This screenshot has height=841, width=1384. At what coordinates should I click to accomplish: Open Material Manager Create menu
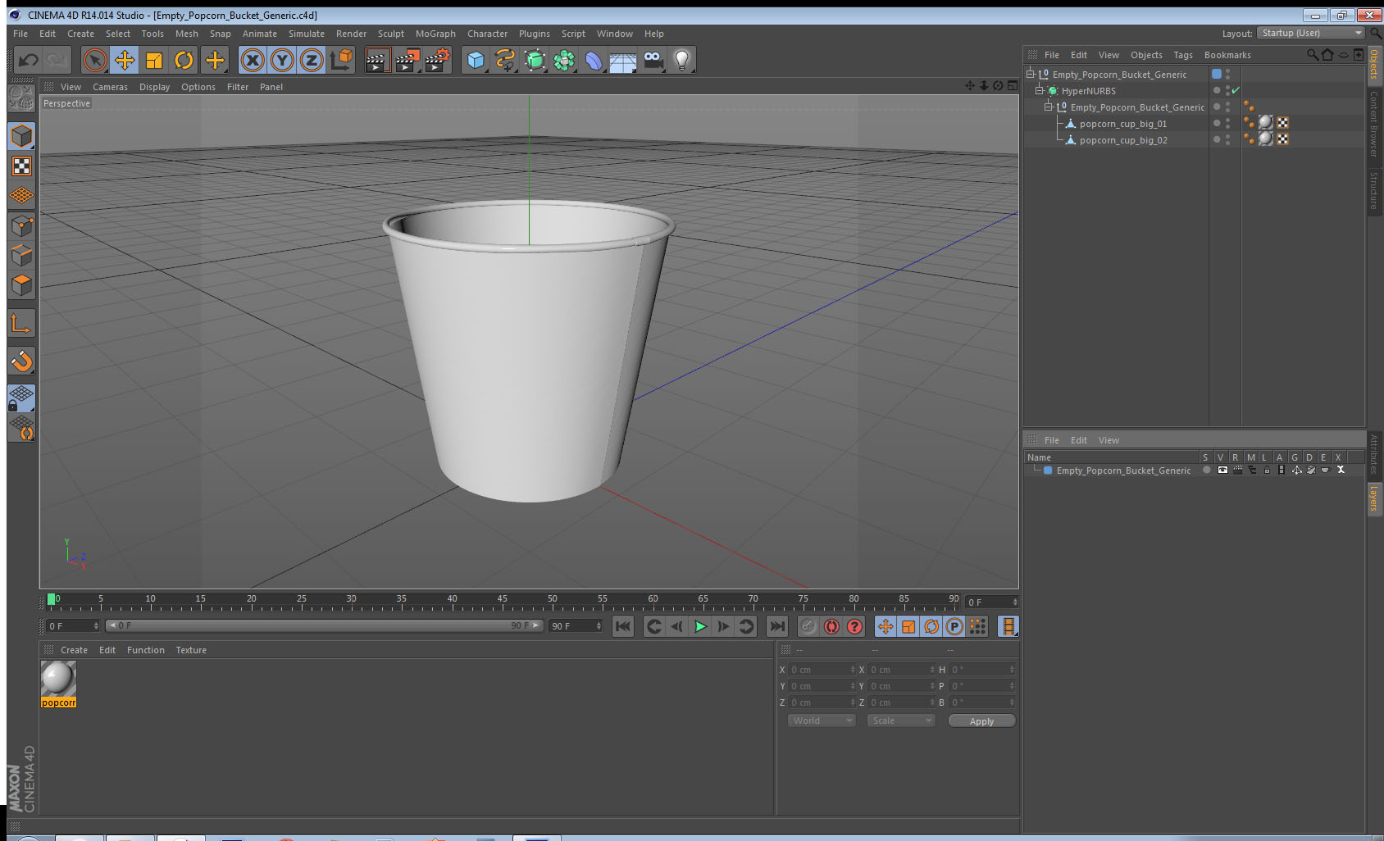(74, 650)
